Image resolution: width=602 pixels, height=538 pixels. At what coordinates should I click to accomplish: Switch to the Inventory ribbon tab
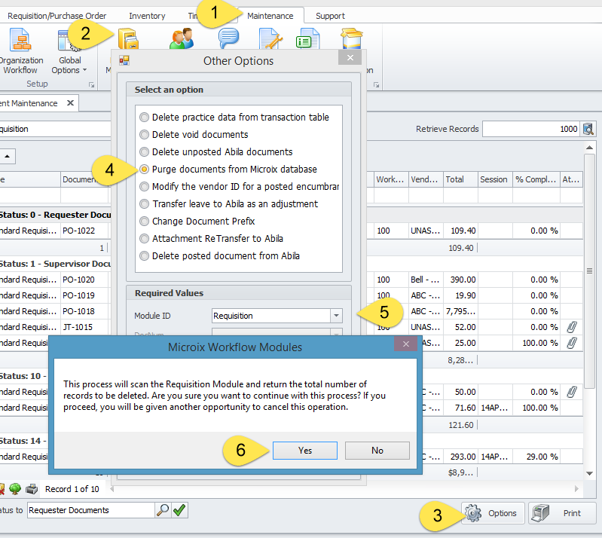pos(147,16)
